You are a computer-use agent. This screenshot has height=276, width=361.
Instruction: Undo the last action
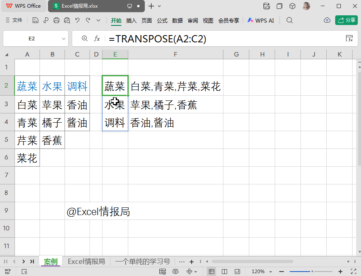tap(77, 21)
